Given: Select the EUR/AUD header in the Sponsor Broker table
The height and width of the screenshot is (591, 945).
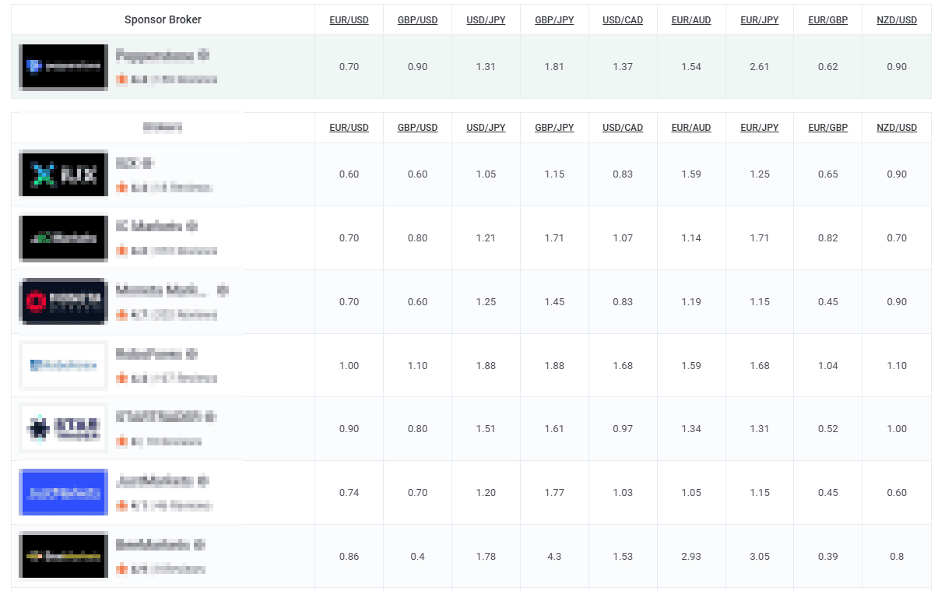Looking at the screenshot, I should pyautogui.click(x=691, y=20).
